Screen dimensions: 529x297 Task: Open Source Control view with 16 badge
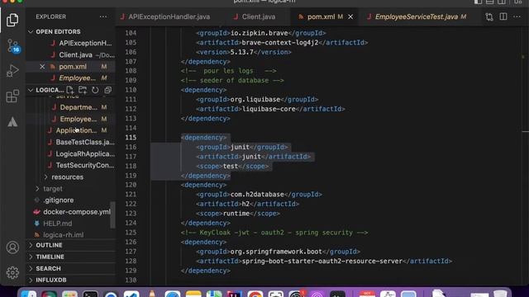tap(13, 46)
